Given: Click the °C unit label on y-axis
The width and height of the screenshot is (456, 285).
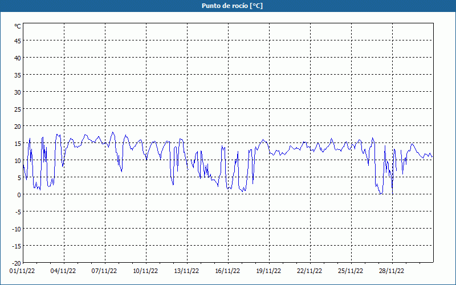Looking at the screenshot, I should pyautogui.click(x=18, y=26).
